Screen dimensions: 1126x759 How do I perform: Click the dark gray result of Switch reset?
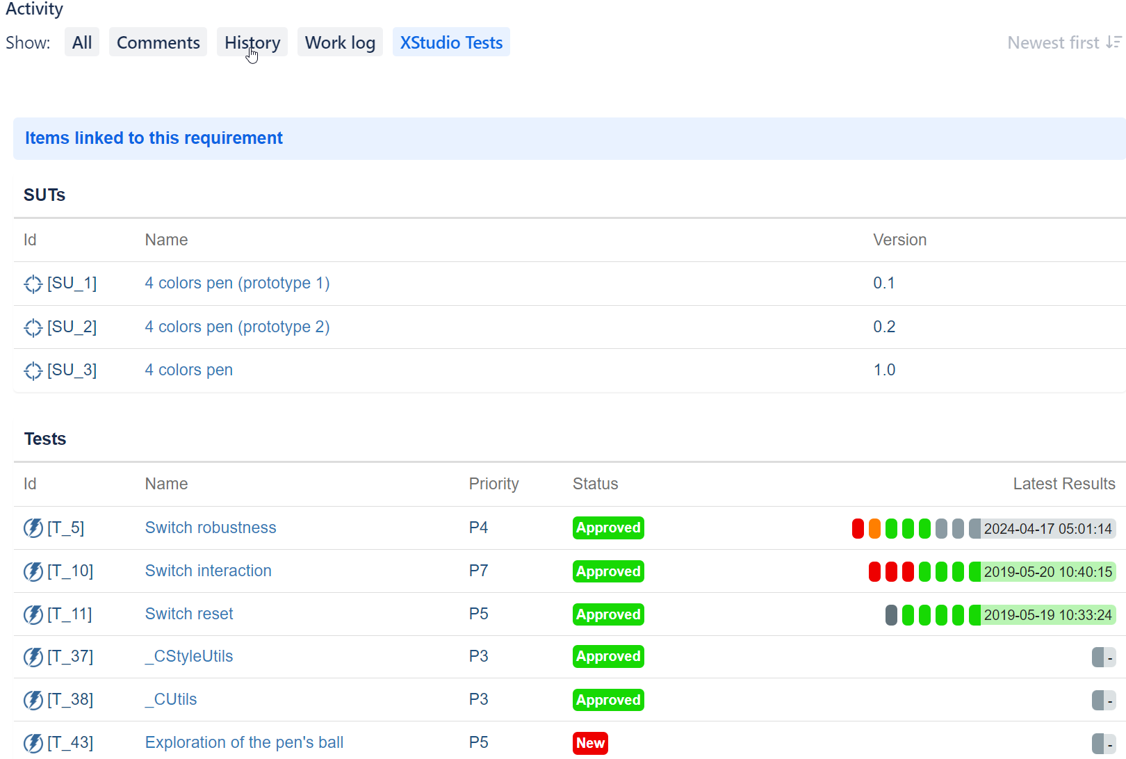[x=891, y=614]
